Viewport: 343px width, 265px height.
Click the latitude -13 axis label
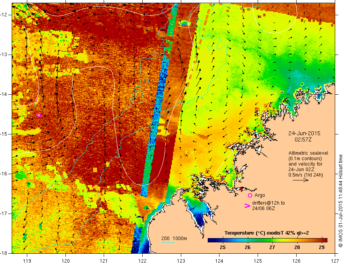(4, 55)
